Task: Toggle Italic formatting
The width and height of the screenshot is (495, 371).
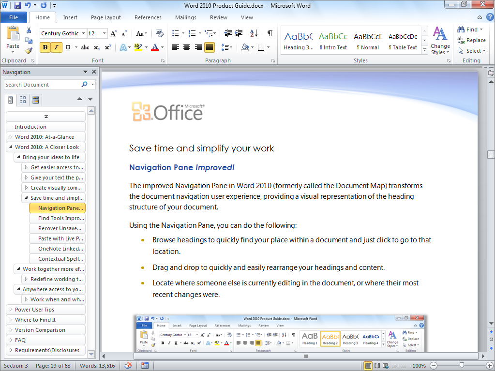Action: click(57, 47)
